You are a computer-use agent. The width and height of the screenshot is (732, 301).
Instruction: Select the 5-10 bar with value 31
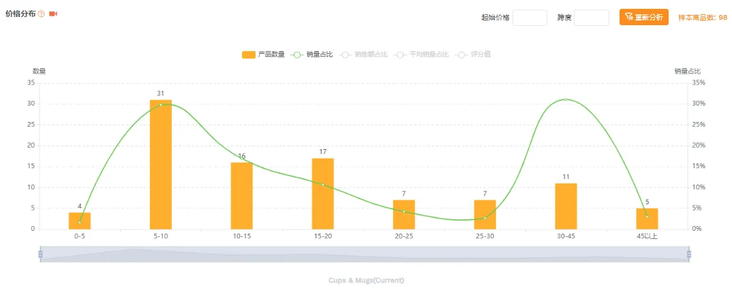point(161,164)
